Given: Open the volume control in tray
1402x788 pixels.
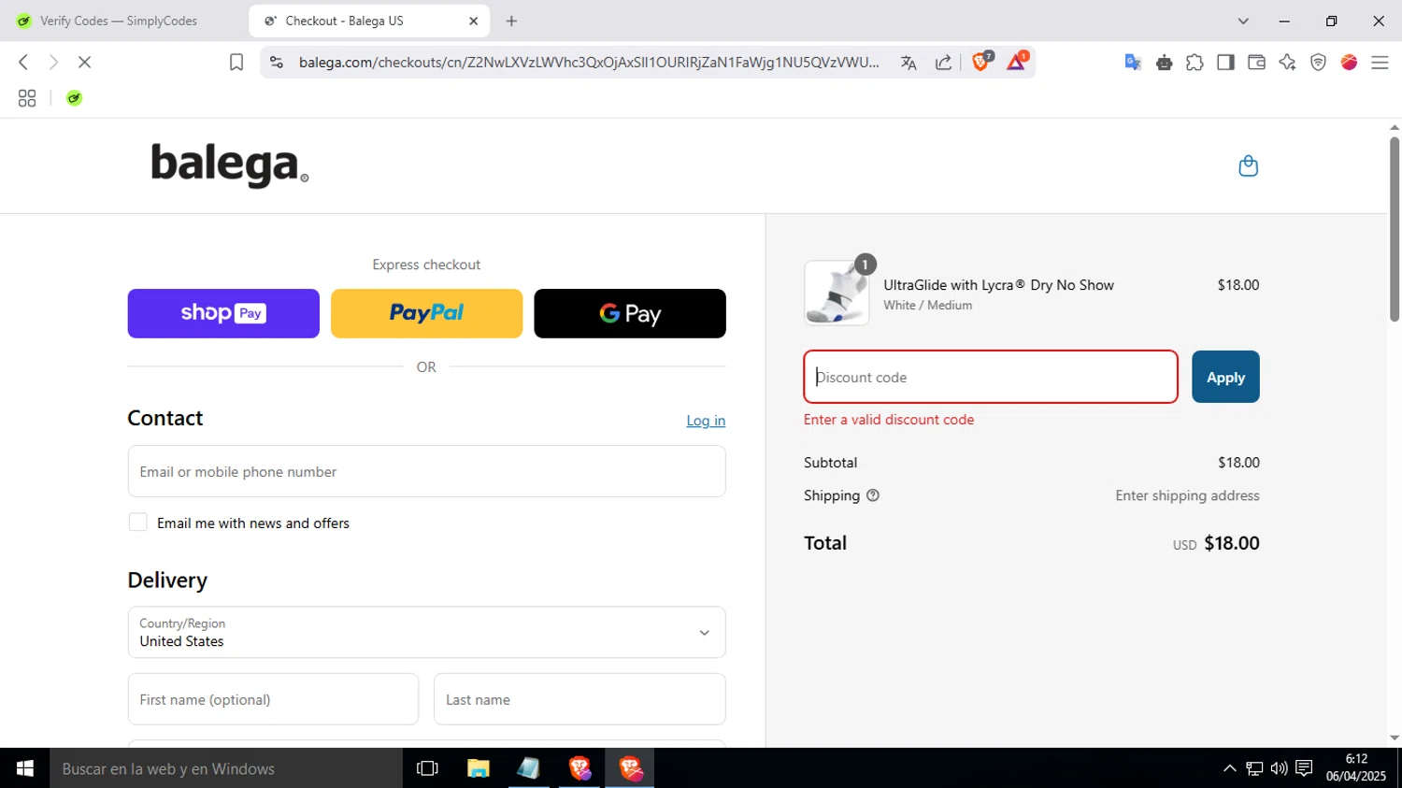Looking at the screenshot, I should [x=1279, y=768].
